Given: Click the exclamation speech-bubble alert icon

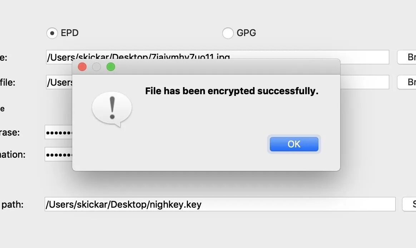Looking at the screenshot, I should coord(112,109).
